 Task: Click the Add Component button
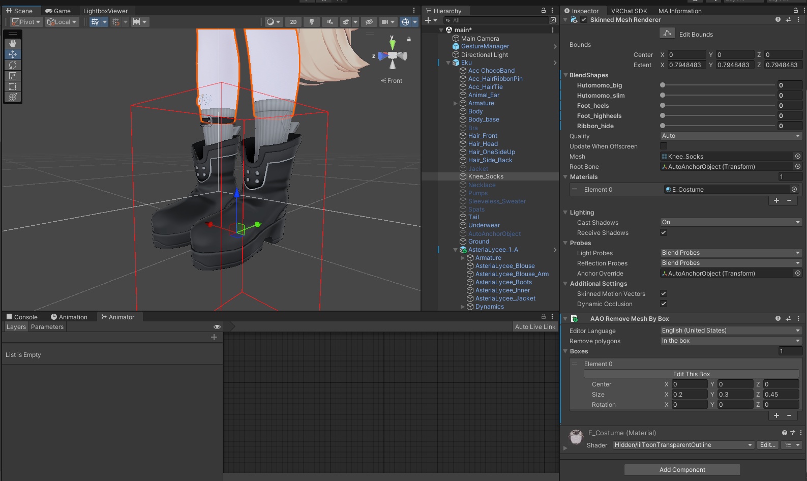(682, 470)
